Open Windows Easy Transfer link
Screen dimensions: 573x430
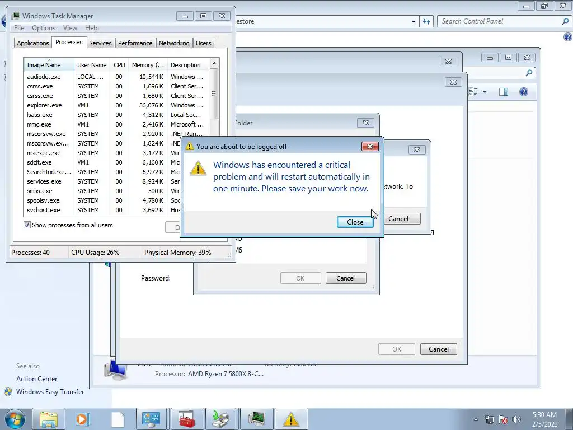click(x=50, y=392)
